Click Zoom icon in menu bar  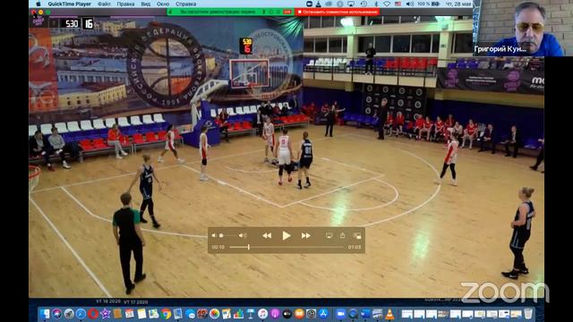[x=309, y=4]
